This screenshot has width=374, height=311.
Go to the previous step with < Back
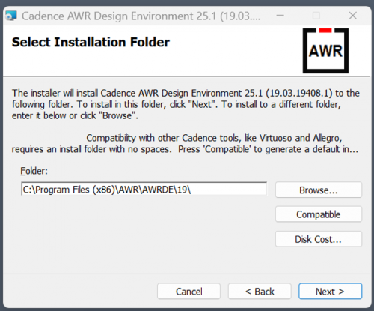(260, 291)
